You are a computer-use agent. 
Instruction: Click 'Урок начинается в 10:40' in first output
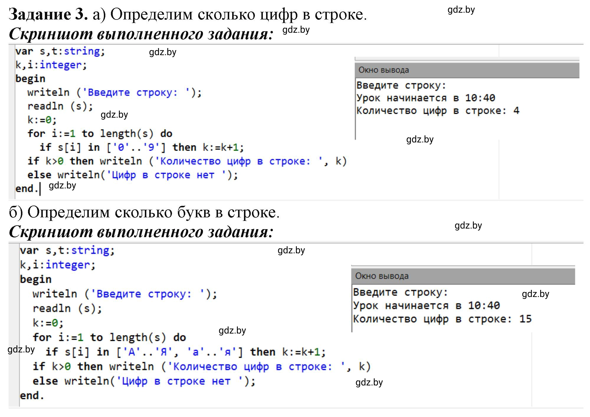426,98
